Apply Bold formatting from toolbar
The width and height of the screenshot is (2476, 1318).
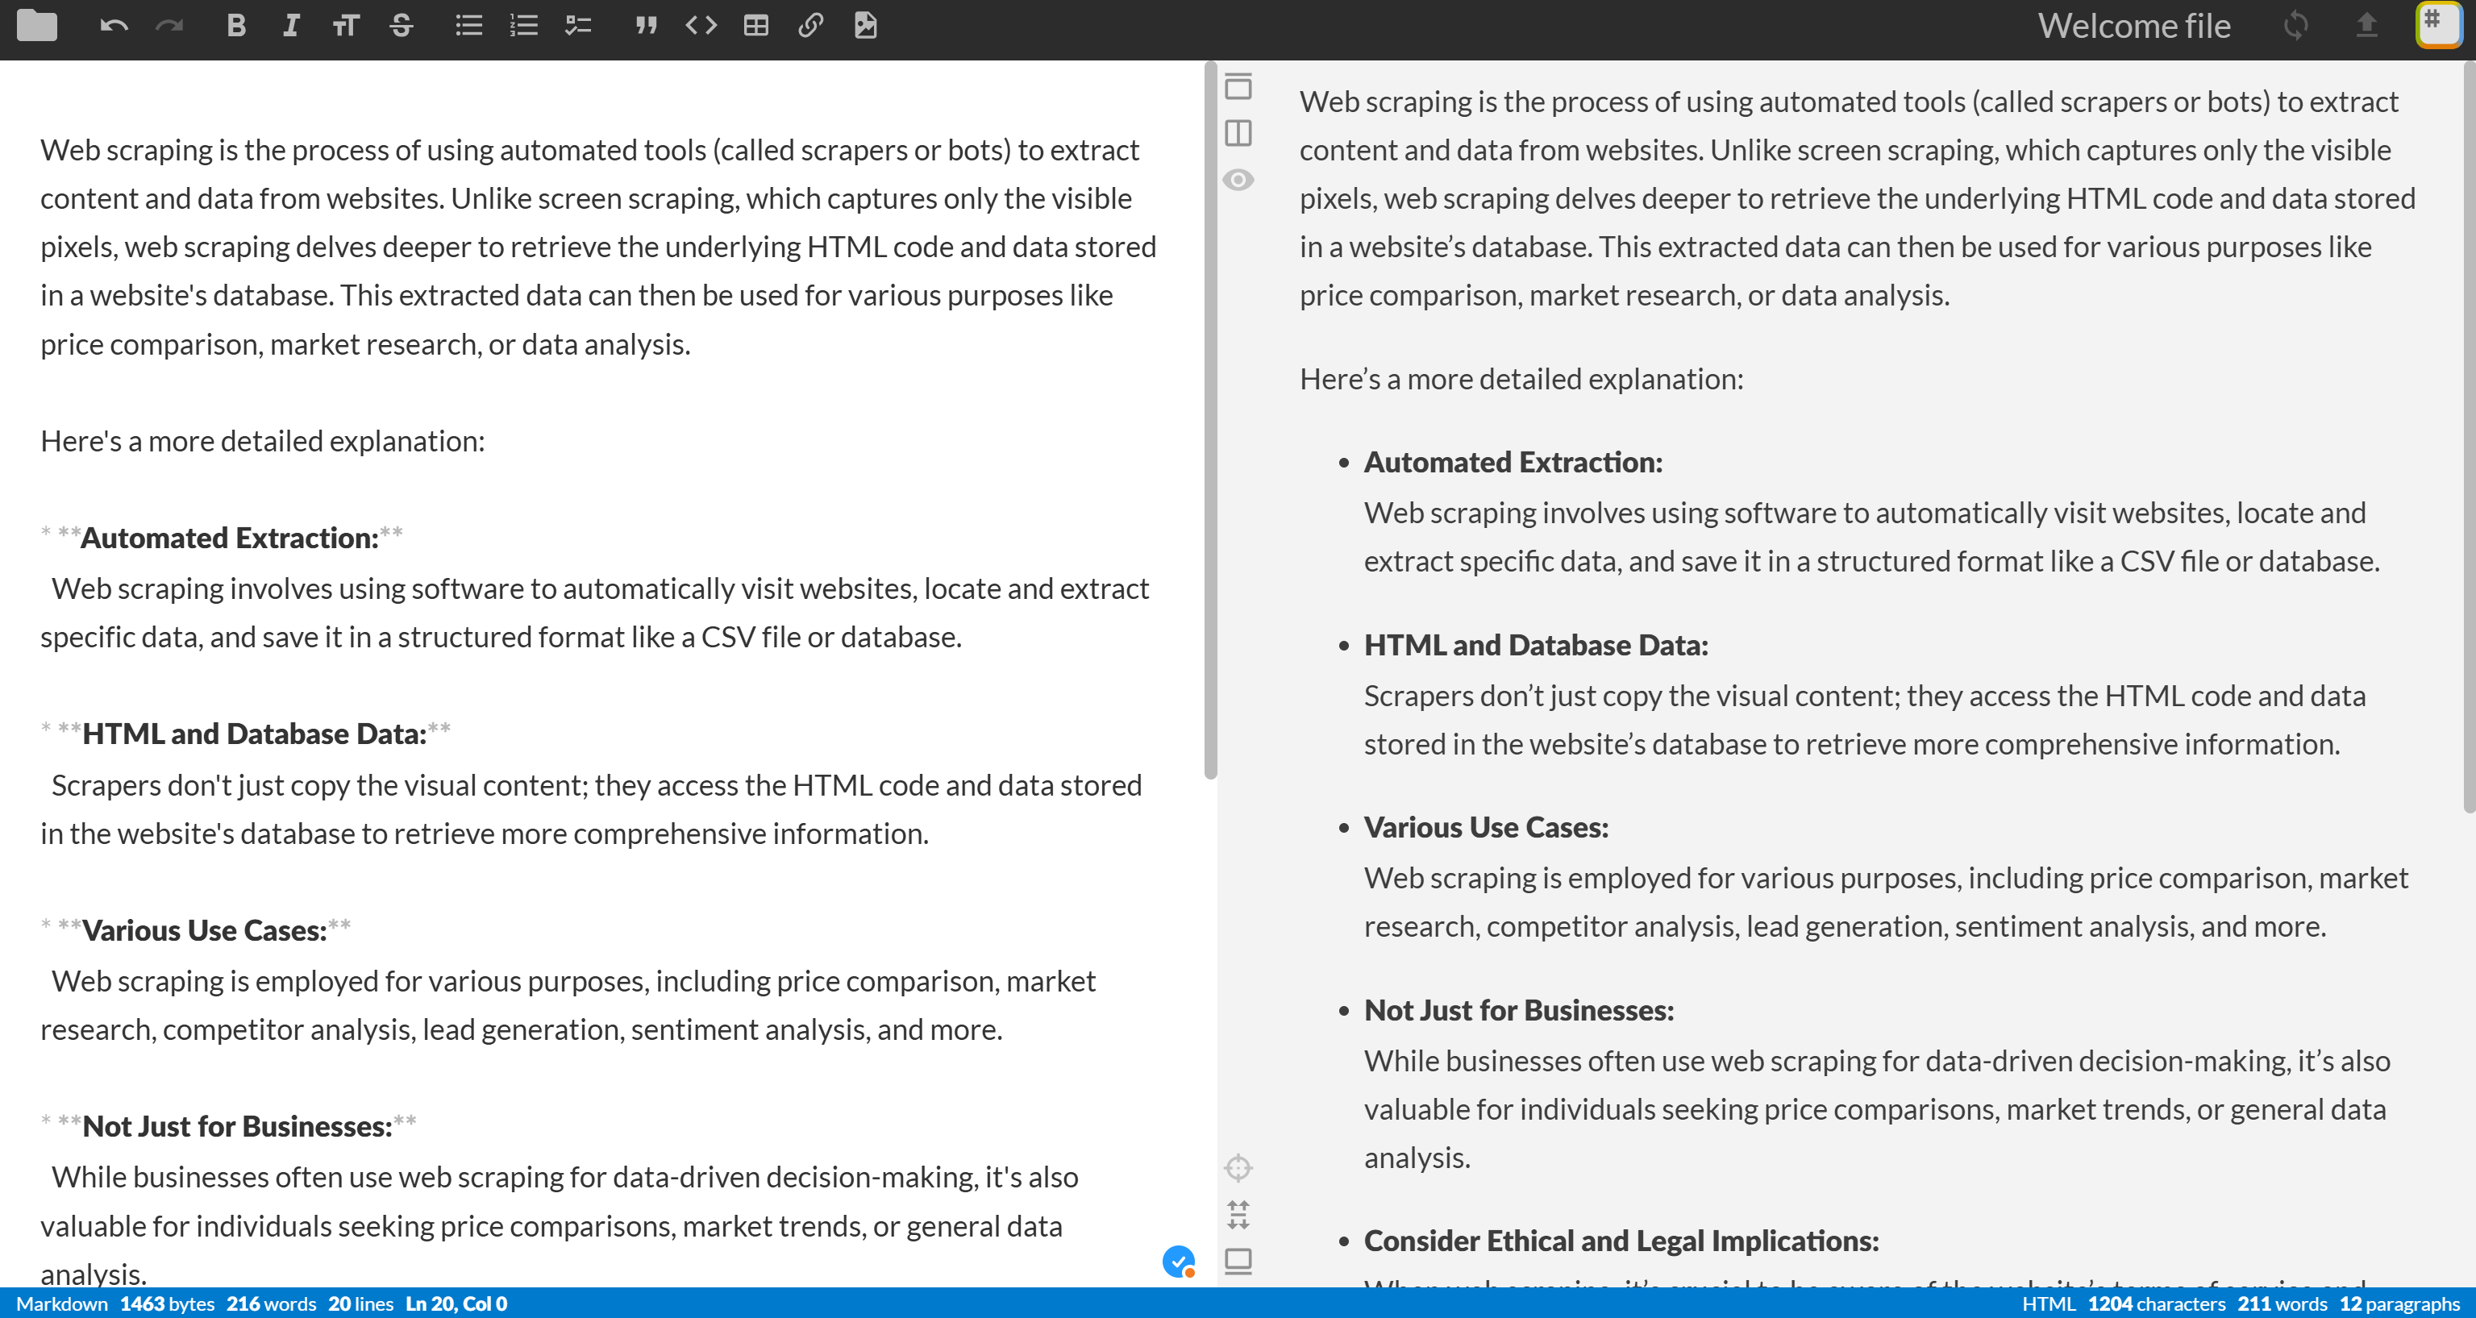[x=235, y=26]
